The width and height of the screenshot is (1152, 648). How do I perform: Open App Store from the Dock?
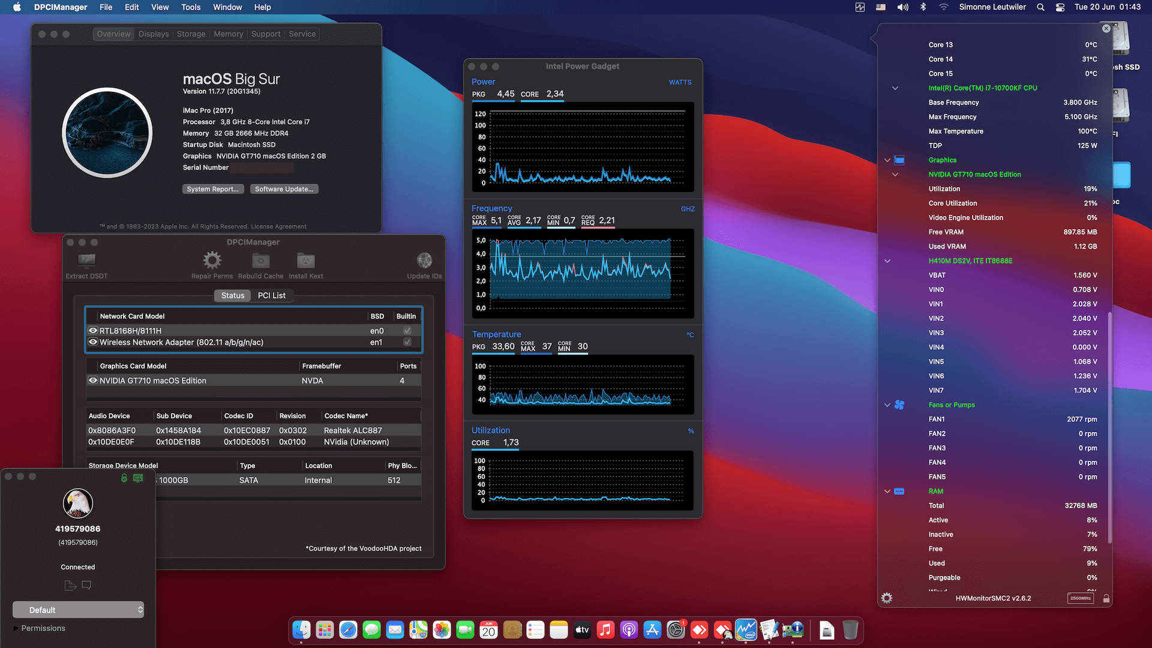[652, 630]
